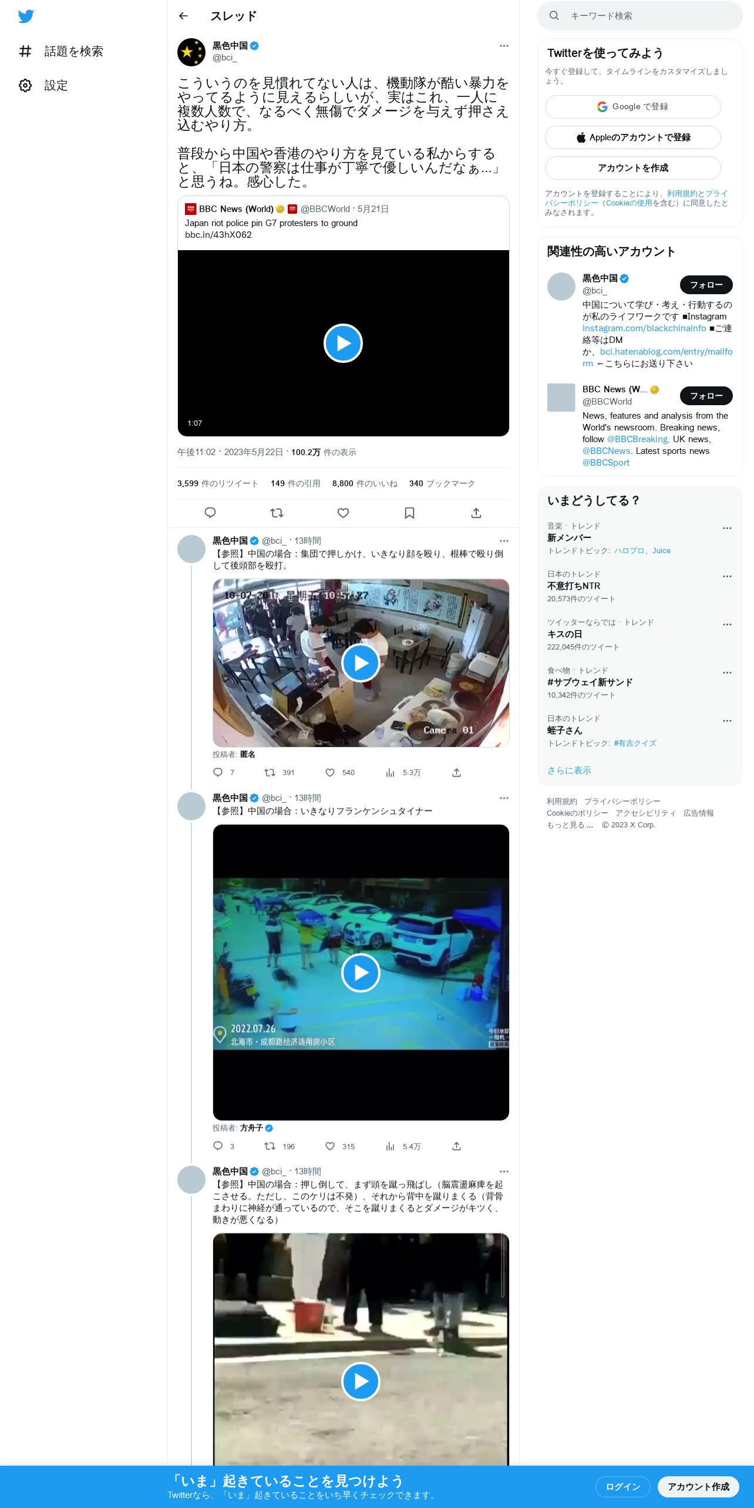Viewport: 754px width, 1508px height.
Task: Expand もっと見る footer menu
Action: 570,825
